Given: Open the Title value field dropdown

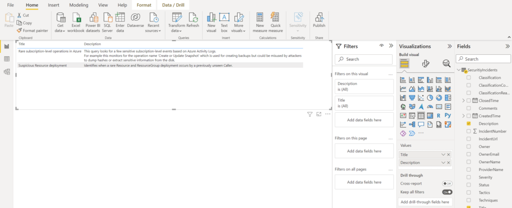Looking at the screenshot, I should pos(443,155).
